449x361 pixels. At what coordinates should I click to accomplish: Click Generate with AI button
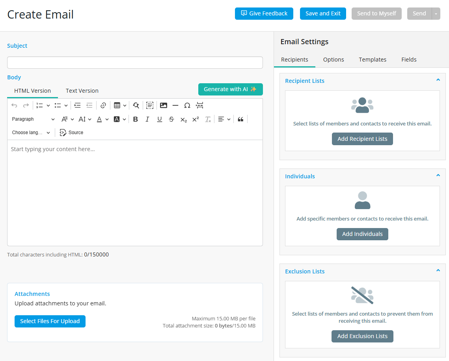click(230, 90)
